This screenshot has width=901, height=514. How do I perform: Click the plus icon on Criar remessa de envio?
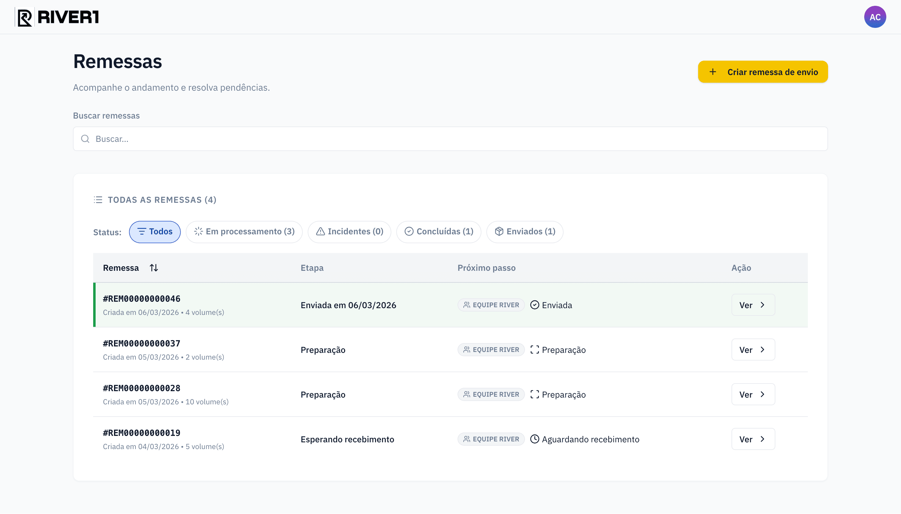[x=713, y=72]
